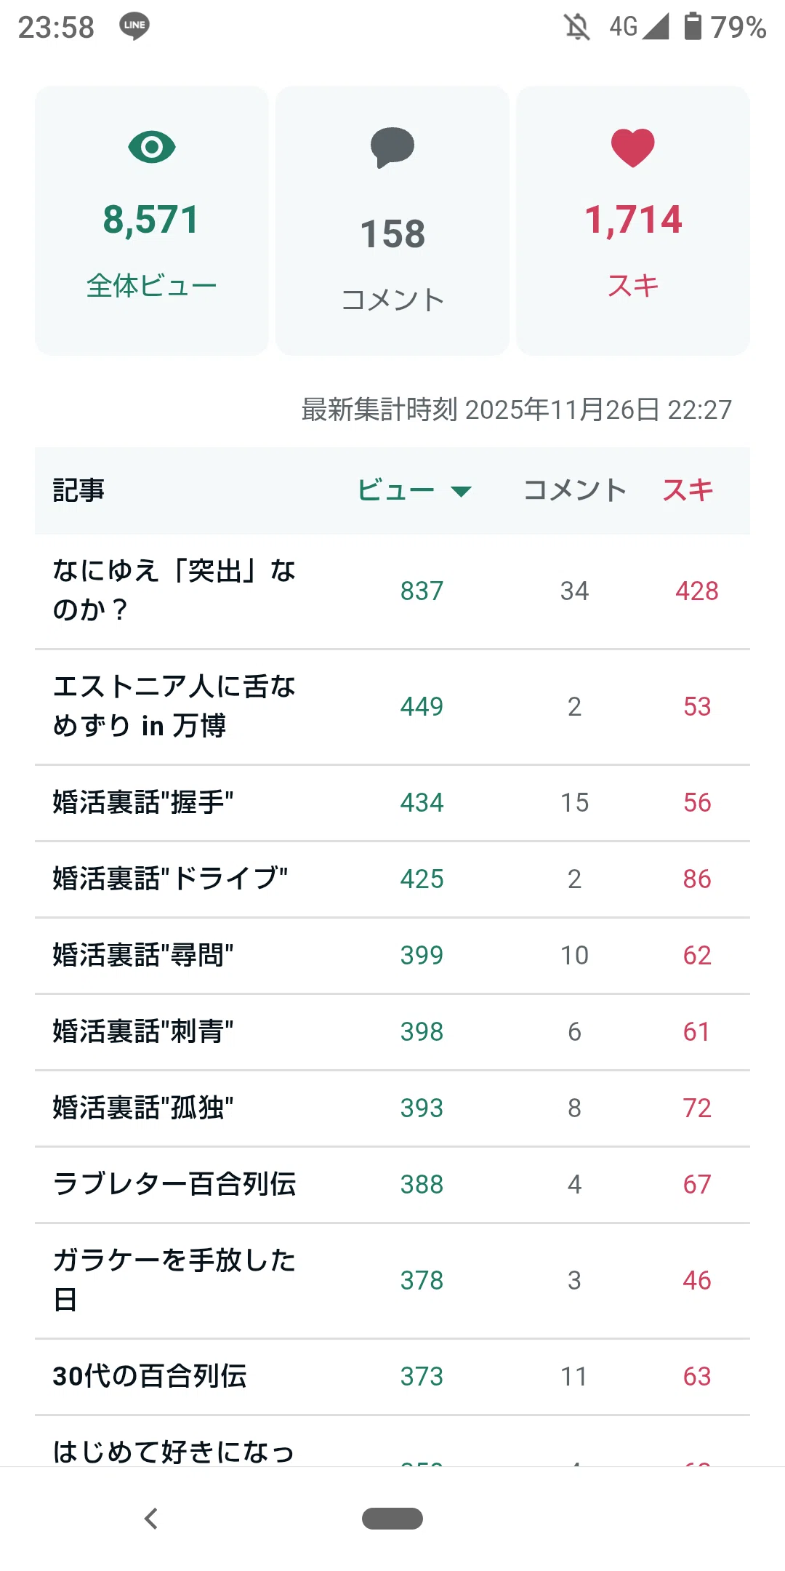Select the 全体ビュー summary card
The image size is (785, 1571).
pyautogui.click(x=152, y=220)
